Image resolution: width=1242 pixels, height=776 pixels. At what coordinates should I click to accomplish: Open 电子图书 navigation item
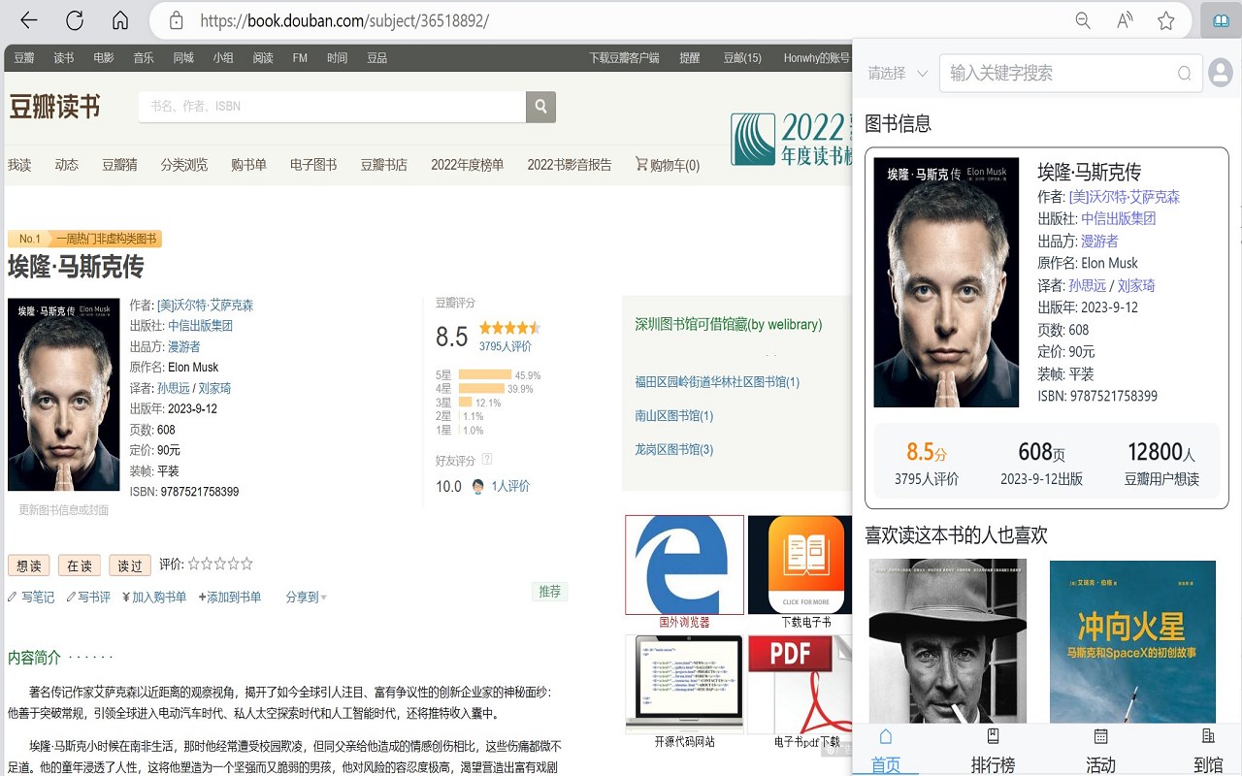click(313, 165)
